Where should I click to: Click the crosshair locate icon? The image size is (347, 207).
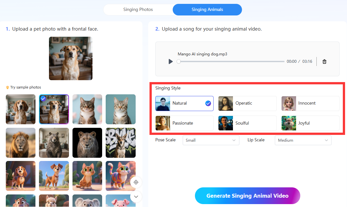click(x=136, y=183)
